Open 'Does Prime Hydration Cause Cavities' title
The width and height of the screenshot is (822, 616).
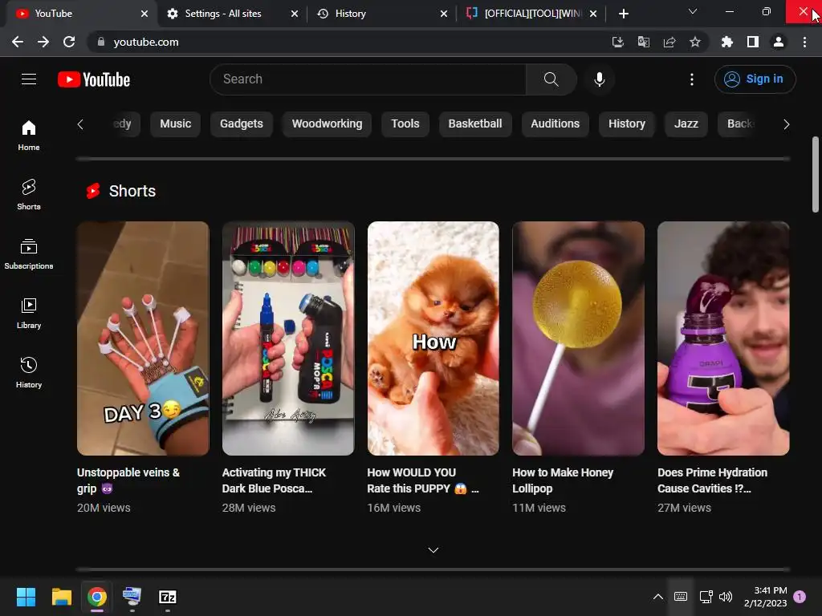[x=712, y=480]
